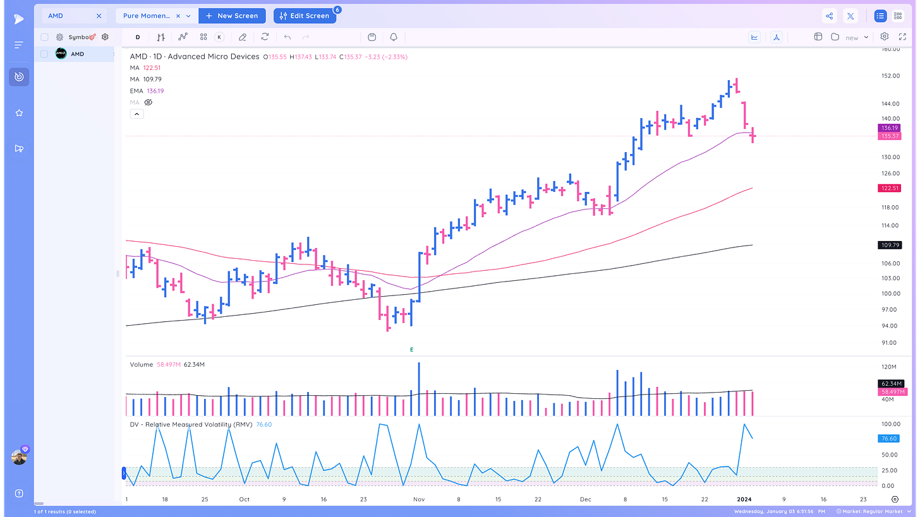Open the calendar date icon

(372, 37)
